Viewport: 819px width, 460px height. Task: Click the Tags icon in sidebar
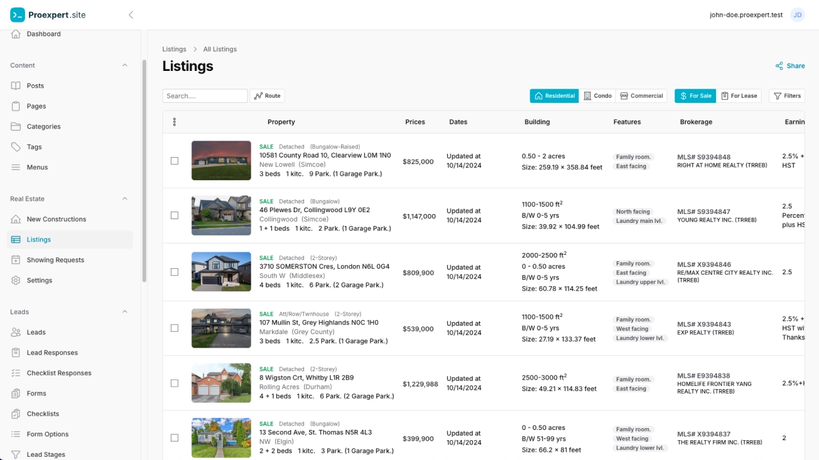point(16,147)
